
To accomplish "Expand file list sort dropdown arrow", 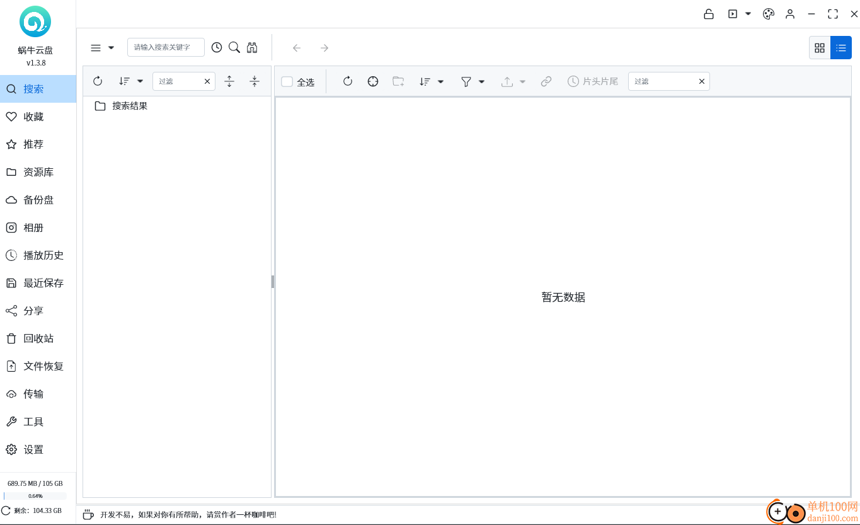I will coord(441,81).
